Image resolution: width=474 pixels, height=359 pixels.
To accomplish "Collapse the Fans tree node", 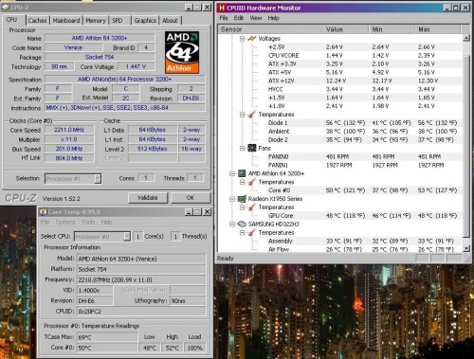I will tap(242, 148).
